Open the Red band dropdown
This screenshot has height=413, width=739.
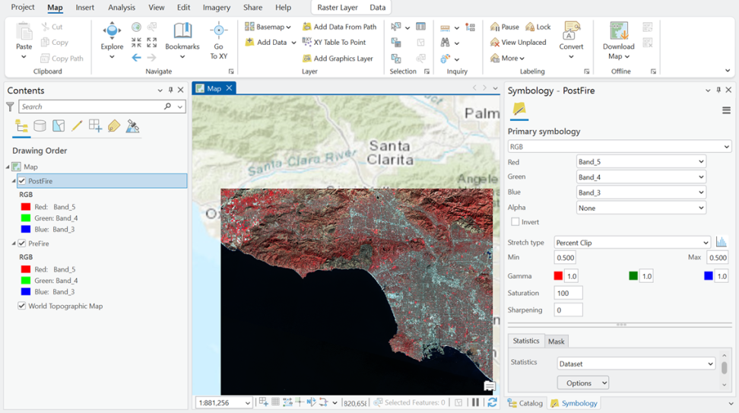pos(641,162)
